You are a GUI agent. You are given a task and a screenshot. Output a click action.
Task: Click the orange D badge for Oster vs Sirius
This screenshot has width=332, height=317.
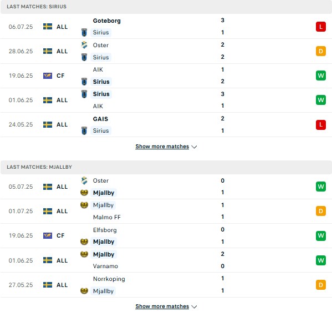point(320,51)
